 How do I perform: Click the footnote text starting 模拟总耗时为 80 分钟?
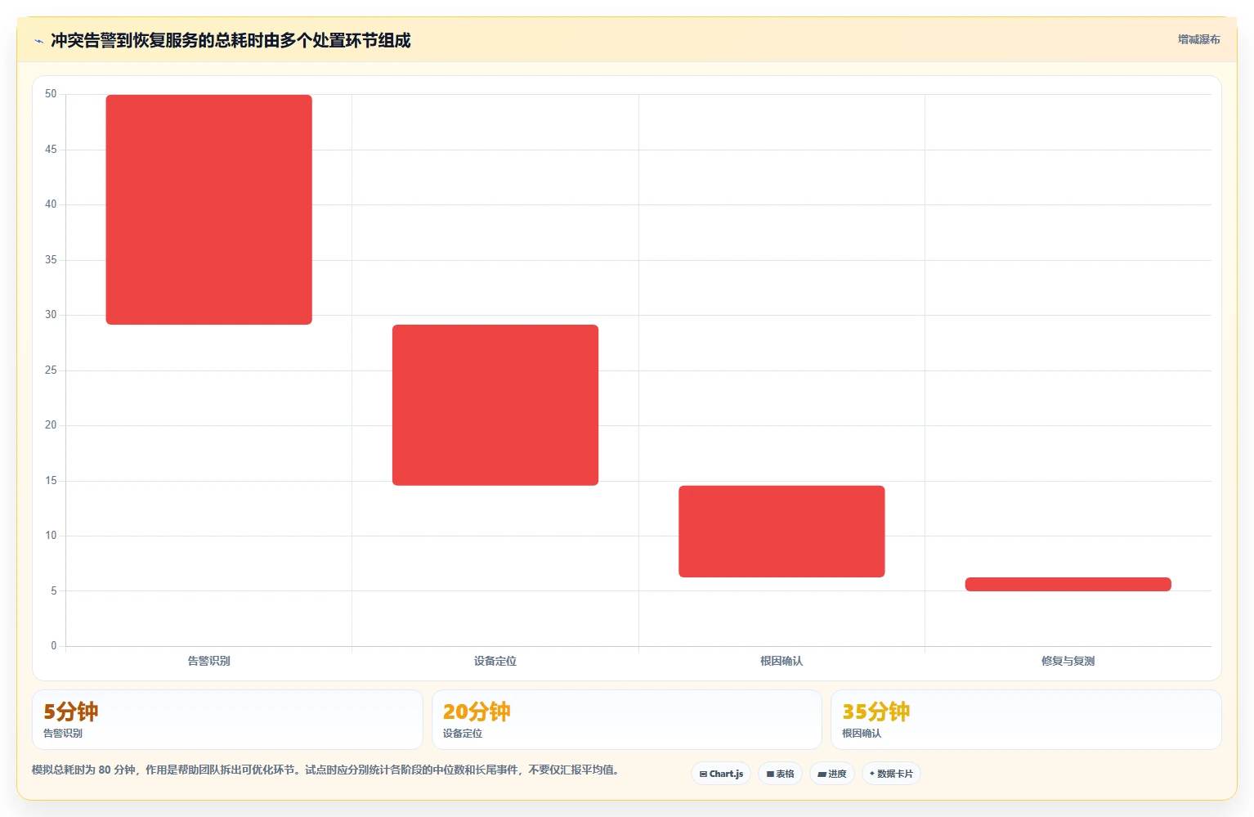coord(326,770)
